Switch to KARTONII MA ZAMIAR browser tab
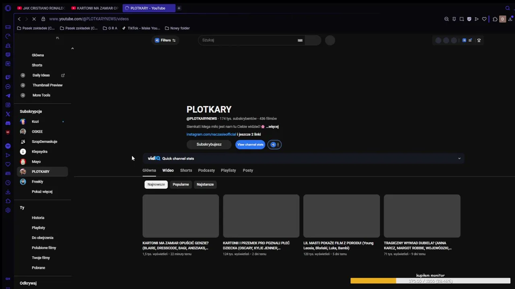 [95, 8]
